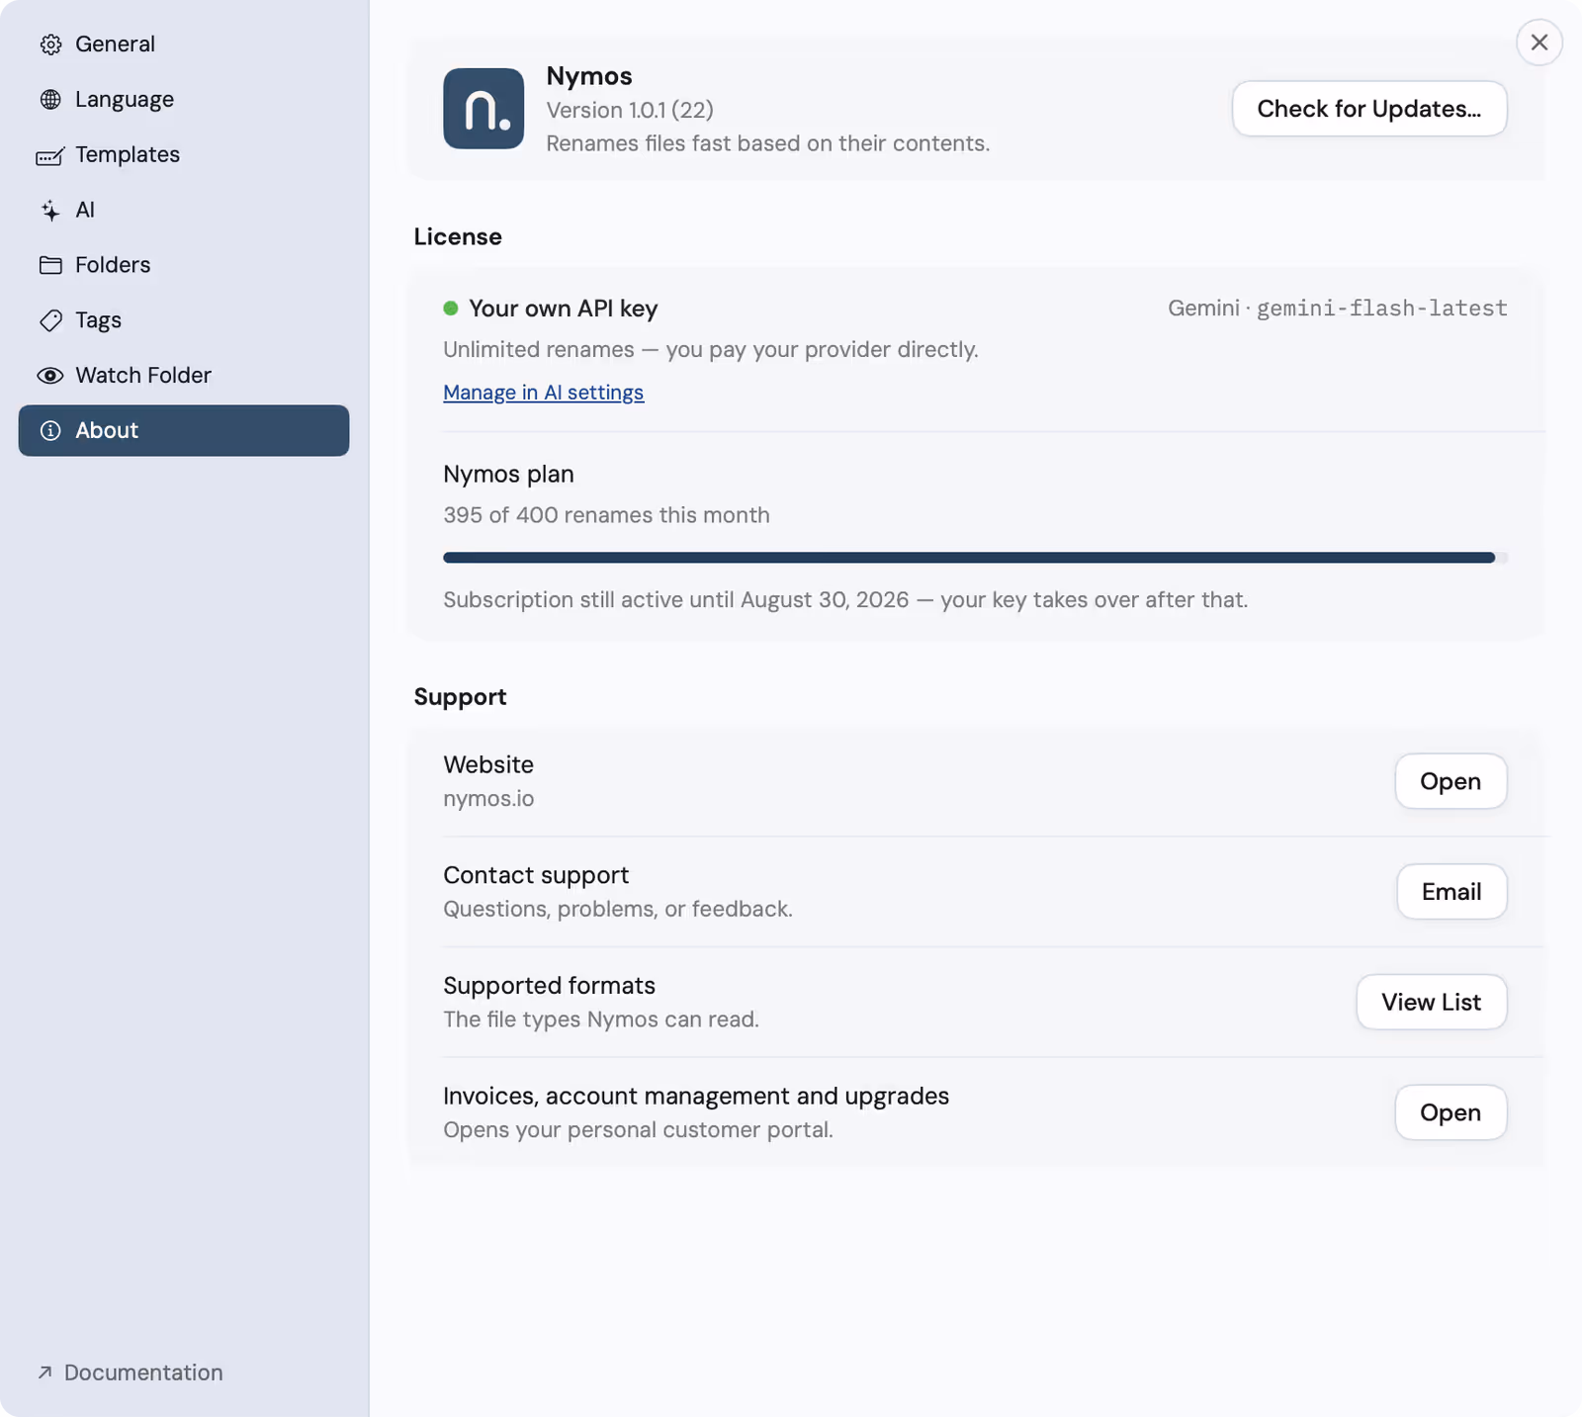The height and width of the screenshot is (1417, 1582).
Task: View List of supported formats
Action: (x=1431, y=1003)
